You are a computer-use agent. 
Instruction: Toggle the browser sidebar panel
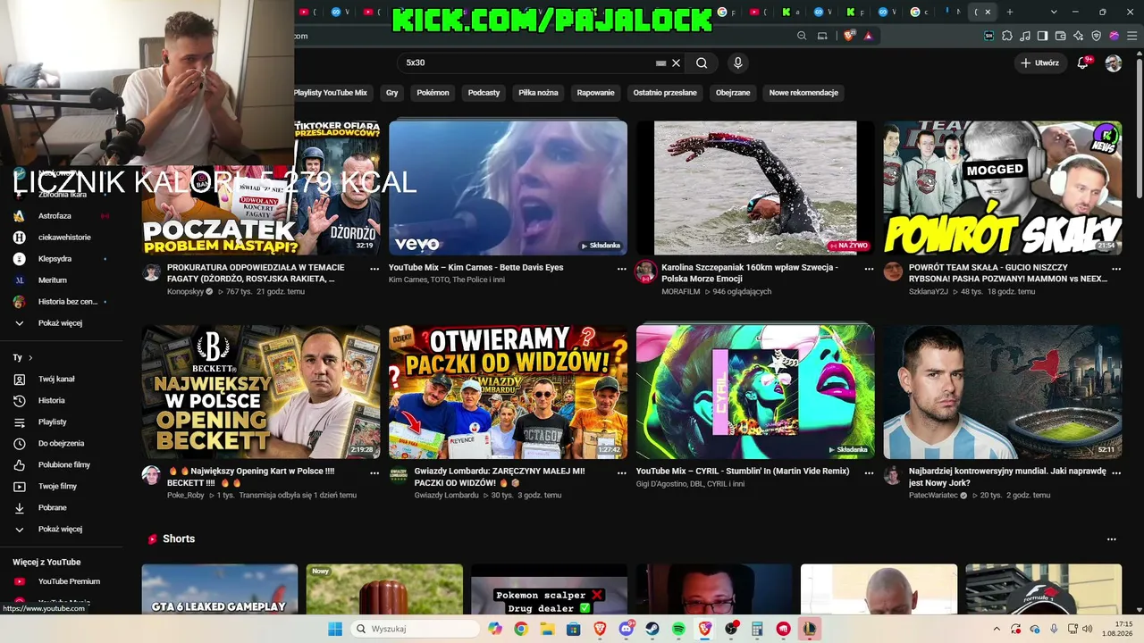tap(1043, 36)
